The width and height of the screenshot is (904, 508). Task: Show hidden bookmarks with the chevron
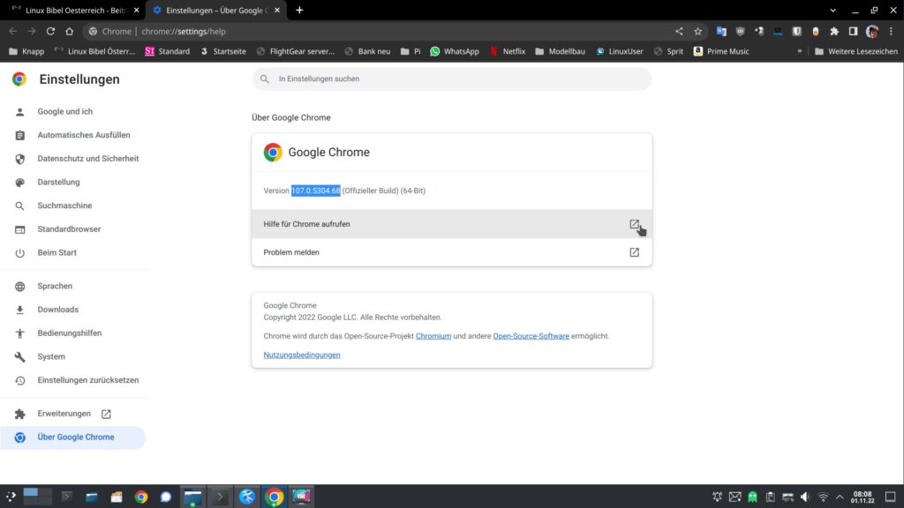point(800,51)
